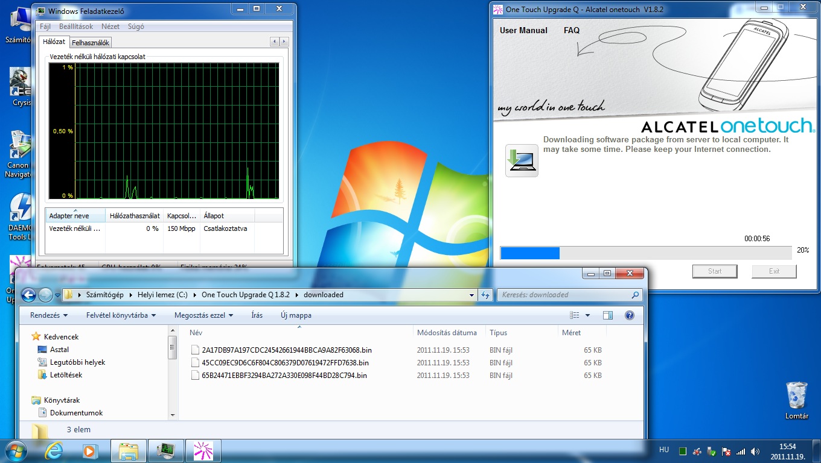Open Explorer help question mark icon

pyautogui.click(x=630, y=315)
